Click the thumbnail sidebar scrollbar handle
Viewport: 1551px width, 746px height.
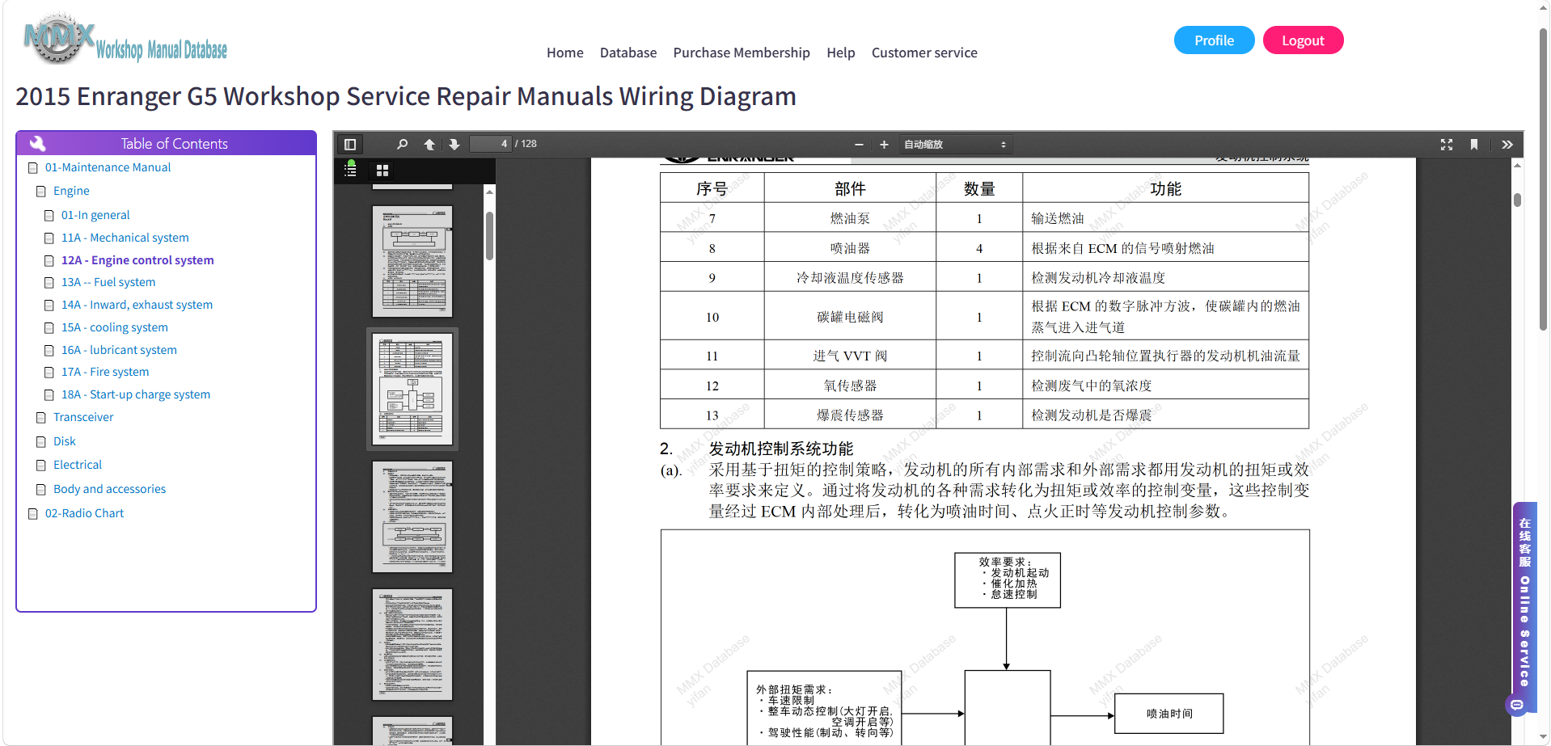point(489,236)
